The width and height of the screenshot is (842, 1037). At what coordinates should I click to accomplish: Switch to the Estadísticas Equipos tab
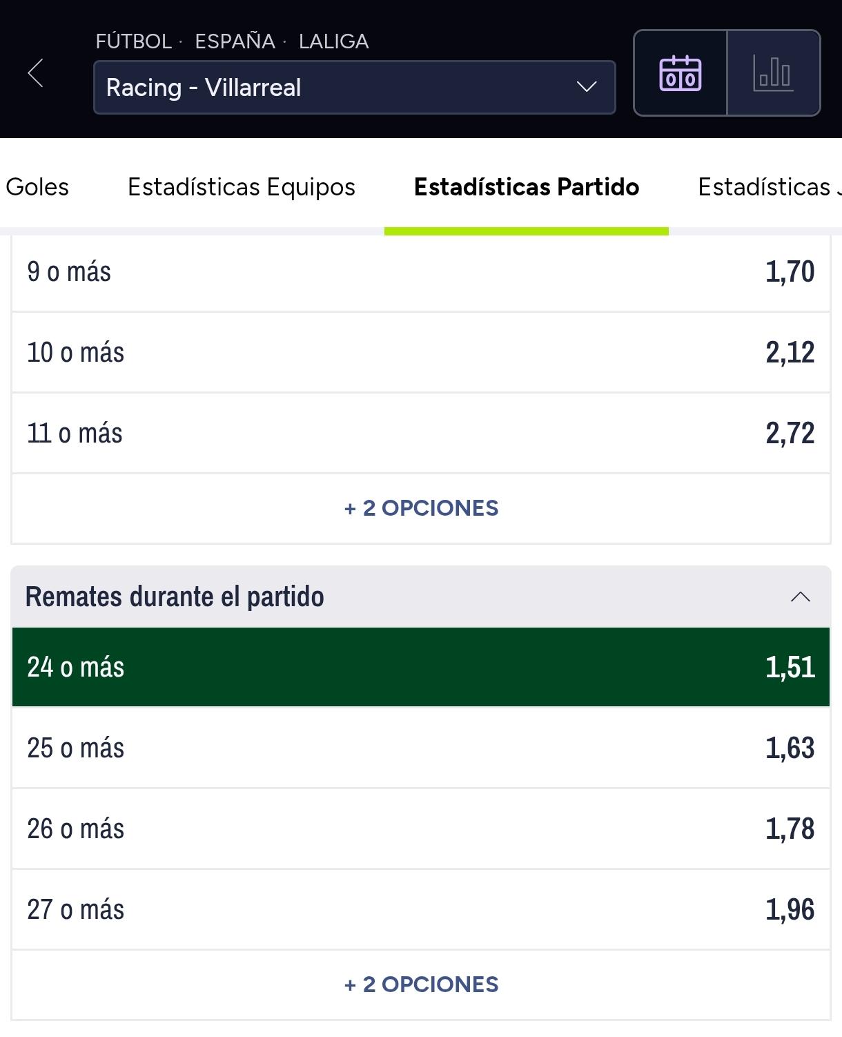[x=242, y=187]
